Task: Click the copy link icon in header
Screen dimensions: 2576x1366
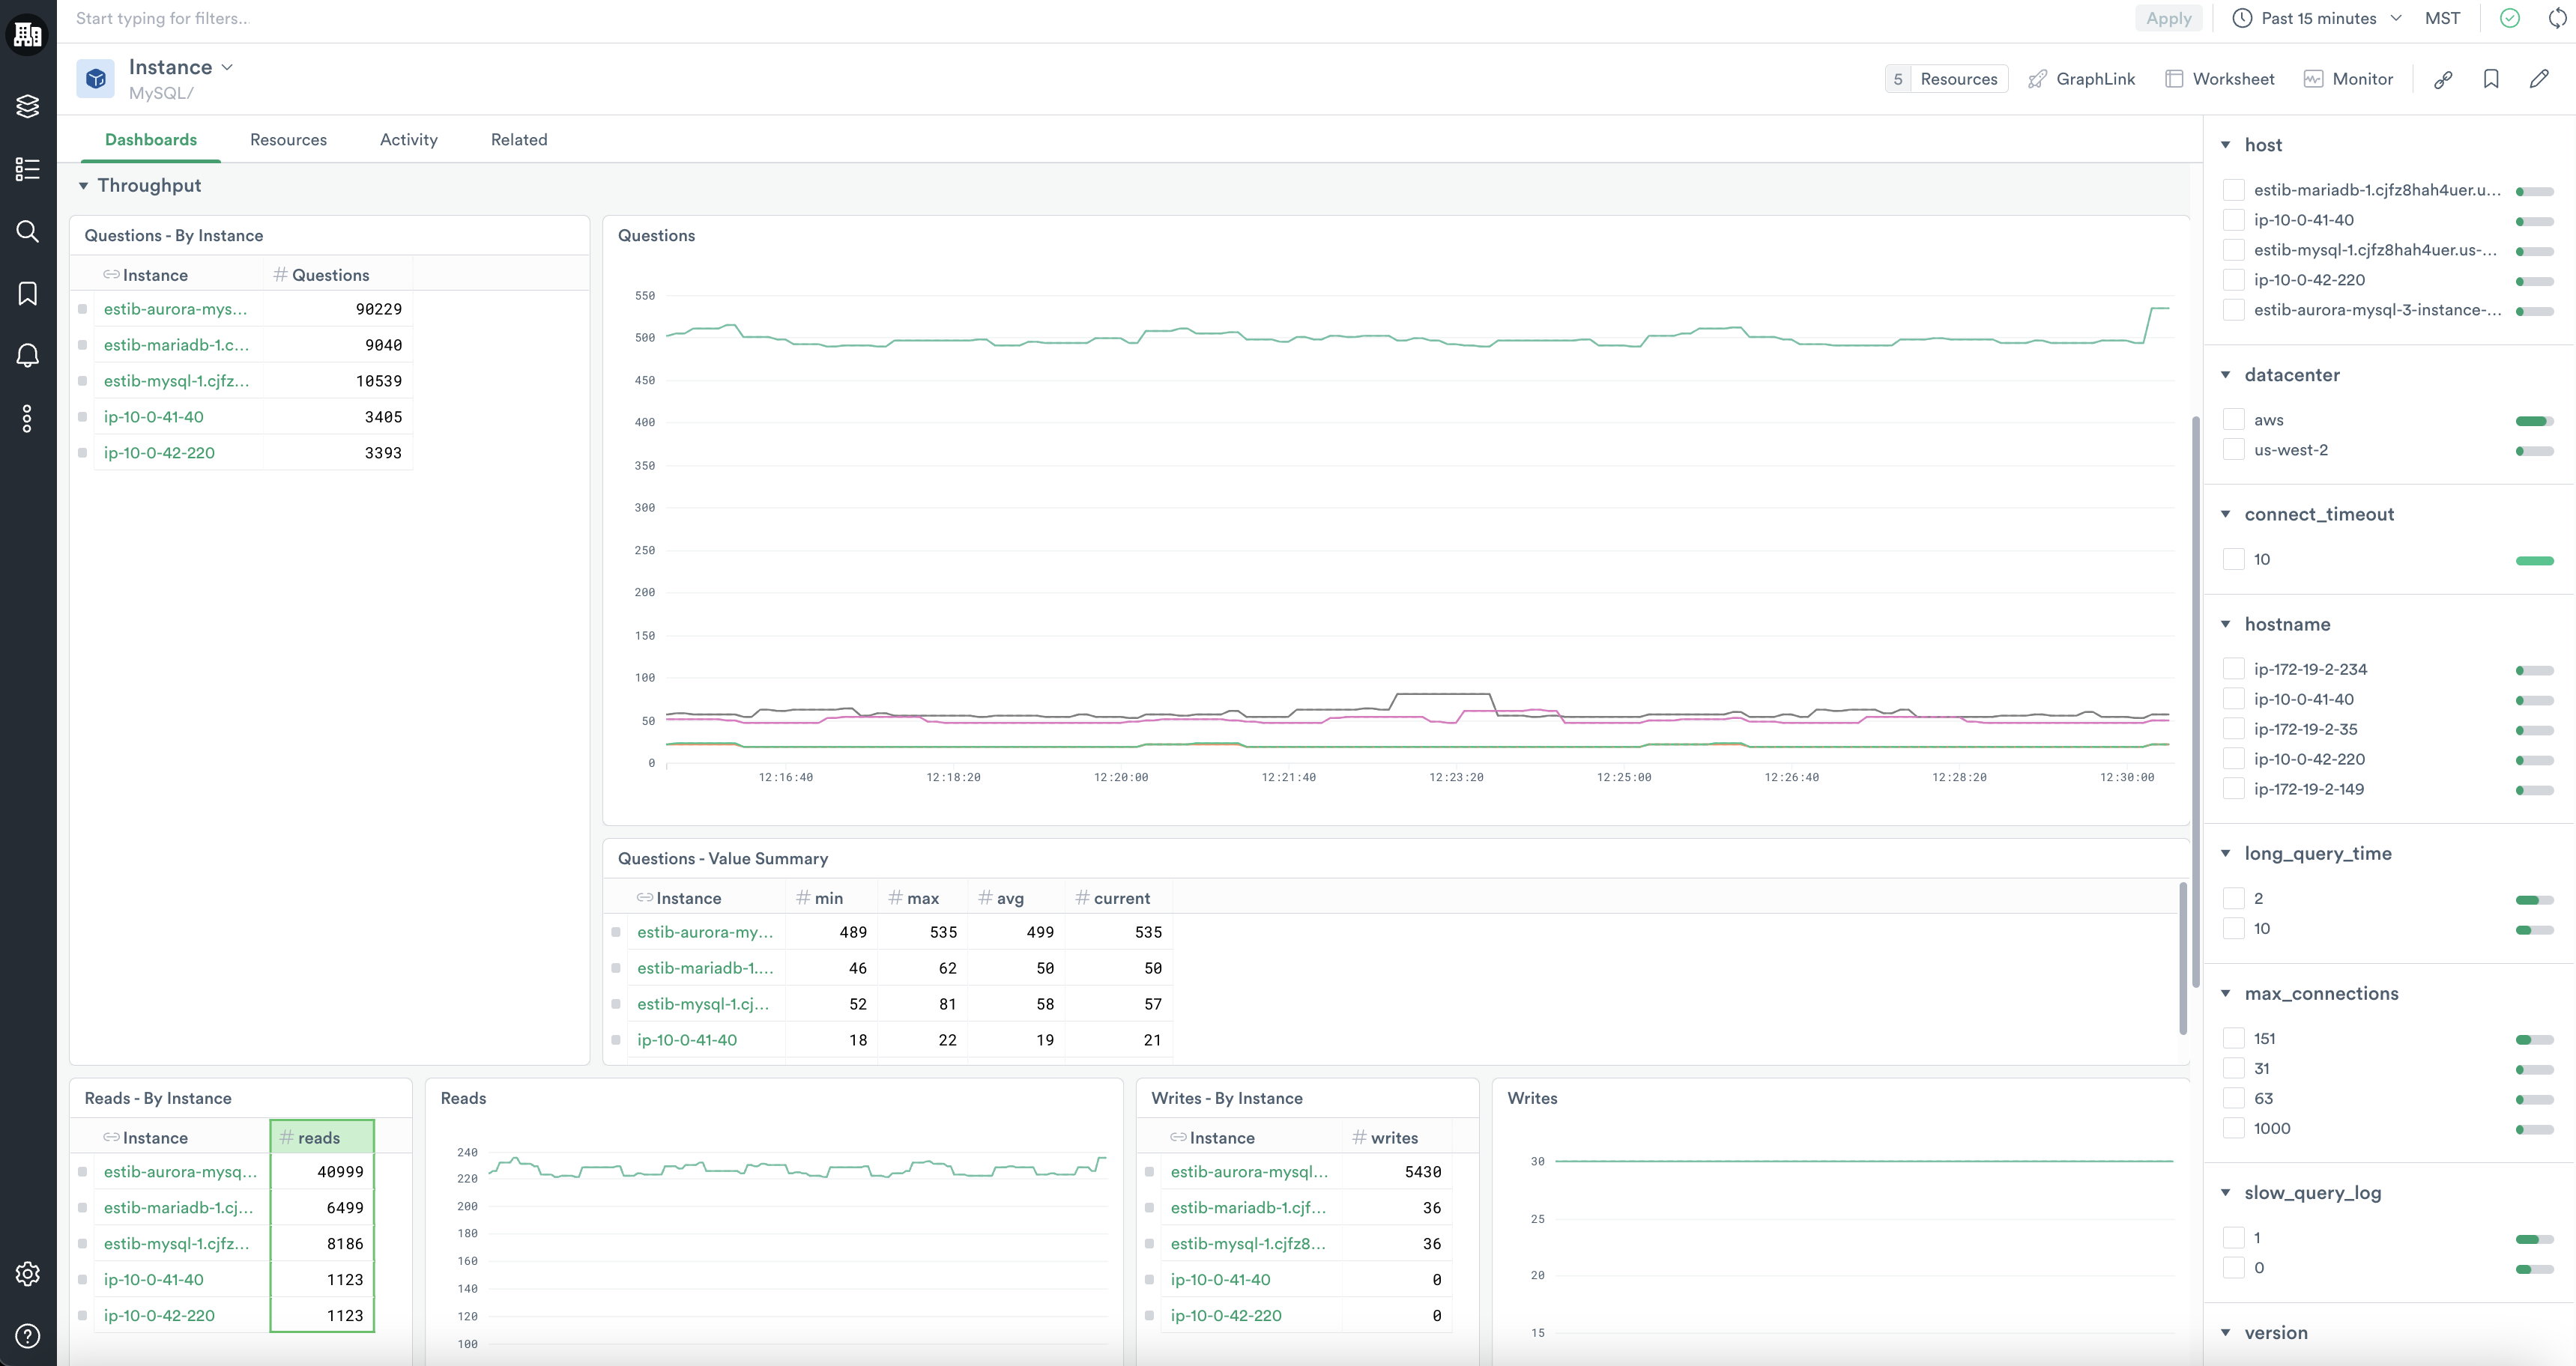Action: point(2443,79)
